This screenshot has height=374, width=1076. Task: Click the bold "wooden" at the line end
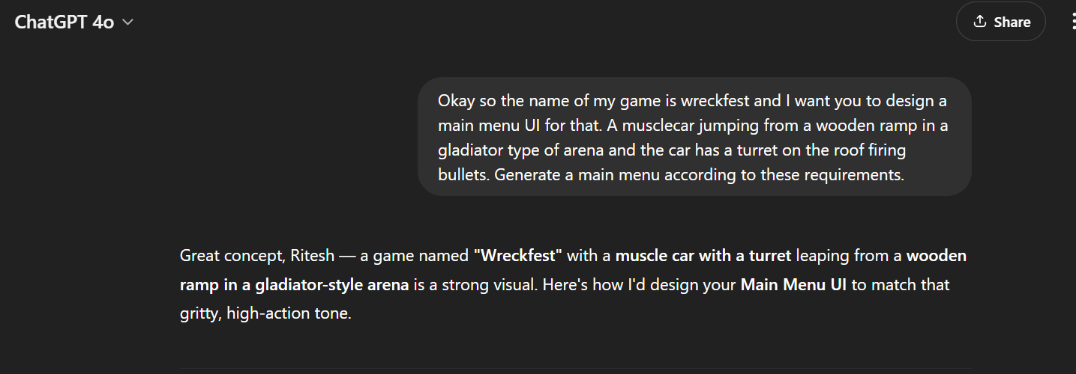(937, 256)
